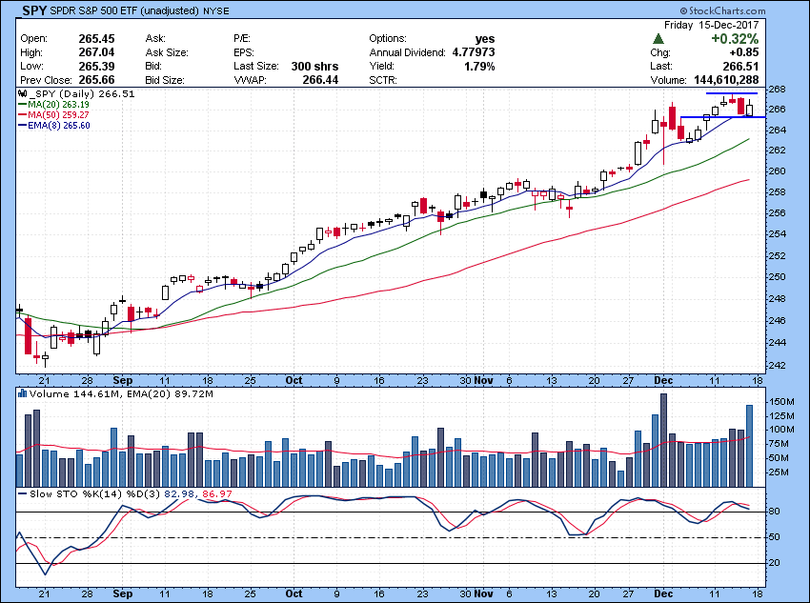Click the MA(20) 263.19 legend text

(x=58, y=104)
